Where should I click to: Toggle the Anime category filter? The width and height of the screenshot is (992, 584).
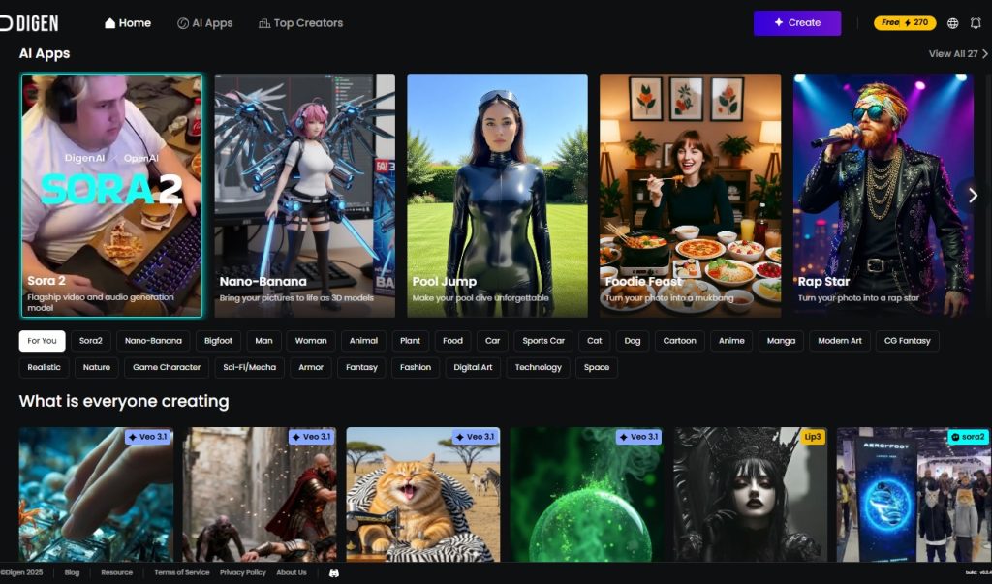(x=731, y=341)
